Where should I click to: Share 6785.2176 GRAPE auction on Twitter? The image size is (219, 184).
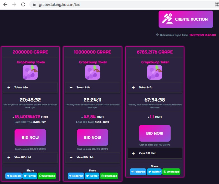click(x=154, y=172)
